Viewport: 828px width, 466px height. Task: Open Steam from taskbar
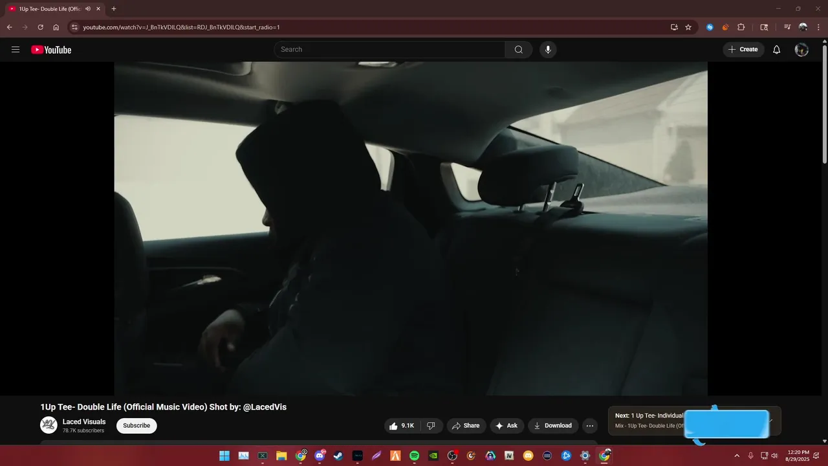point(338,456)
